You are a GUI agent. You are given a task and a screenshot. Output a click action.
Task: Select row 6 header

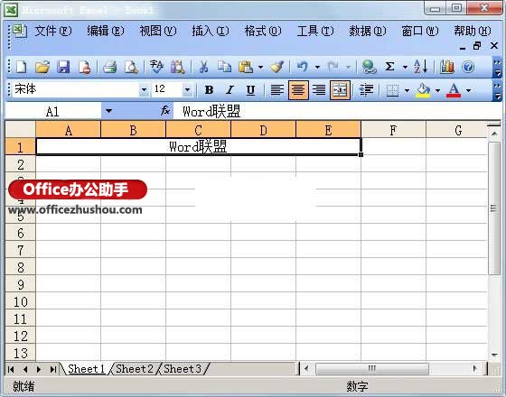tap(20, 233)
